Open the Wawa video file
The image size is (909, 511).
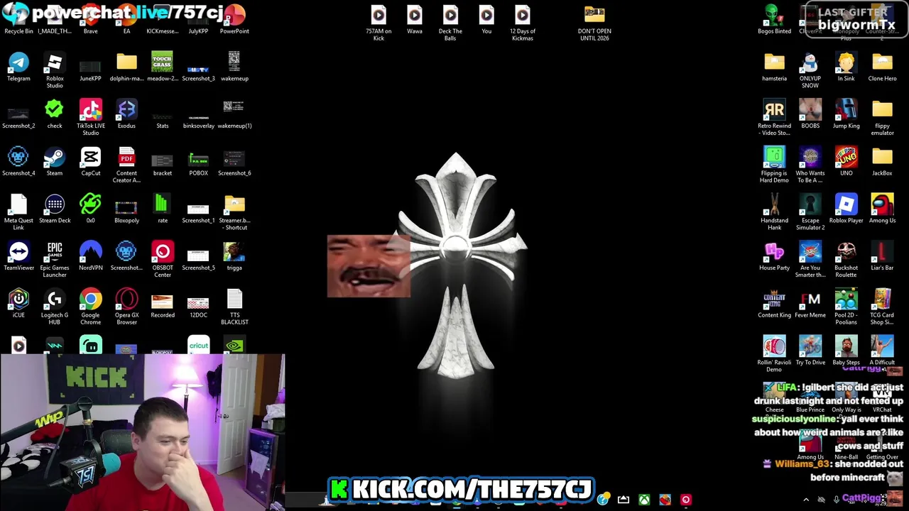pyautogui.click(x=415, y=21)
